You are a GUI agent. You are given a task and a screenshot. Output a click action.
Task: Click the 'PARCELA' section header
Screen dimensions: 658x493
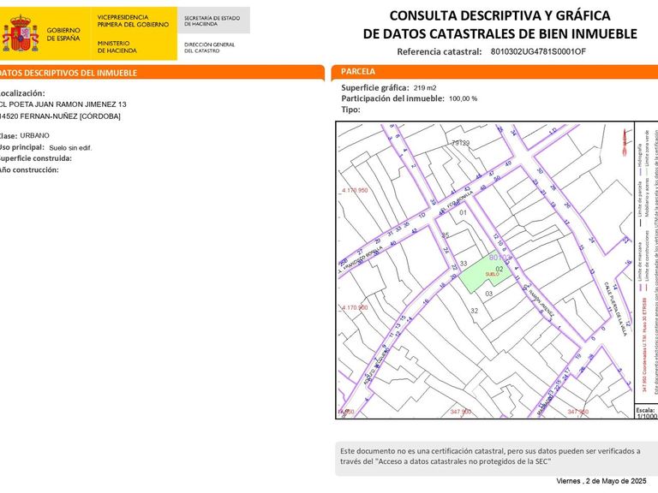point(358,71)
